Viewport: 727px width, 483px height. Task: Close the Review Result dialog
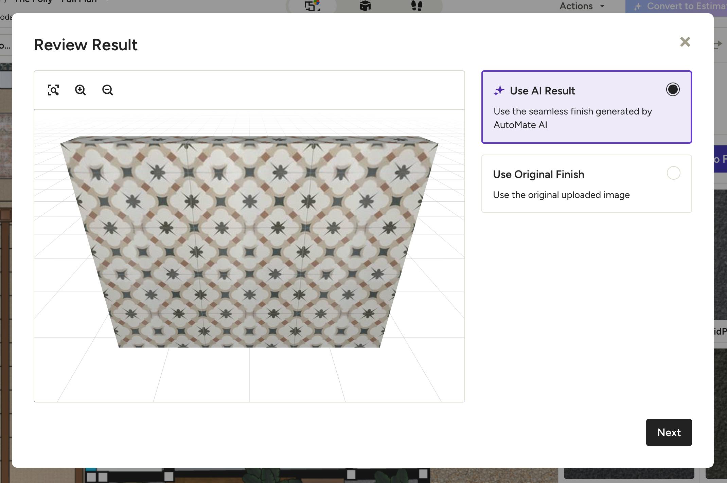point(685,42)
